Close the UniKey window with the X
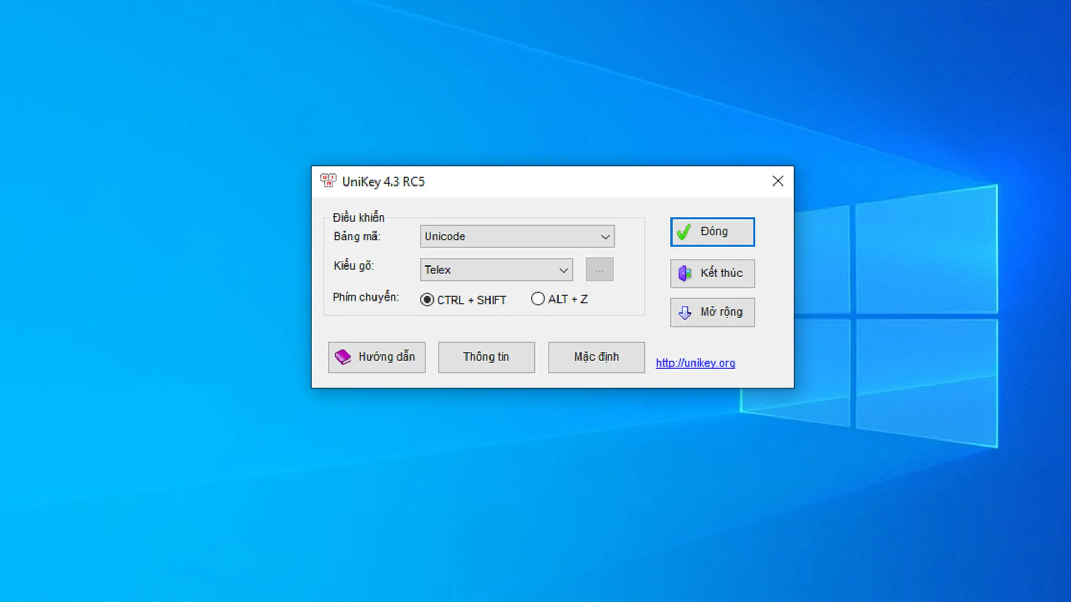Image resolution: width=1071 pixels, height=602 pixels. point(778,181)
